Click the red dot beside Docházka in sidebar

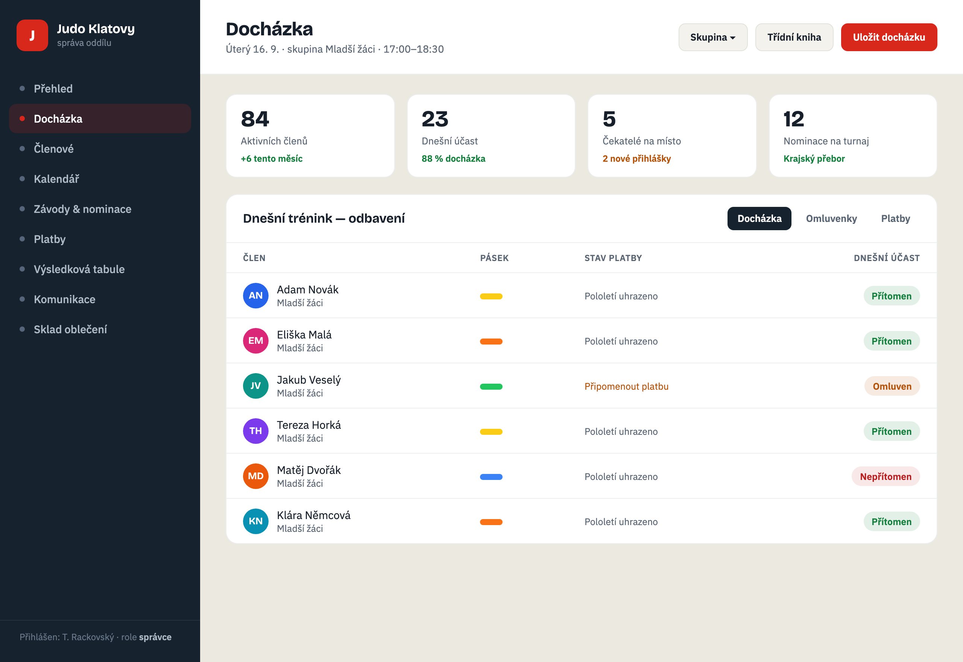[23, 118]
